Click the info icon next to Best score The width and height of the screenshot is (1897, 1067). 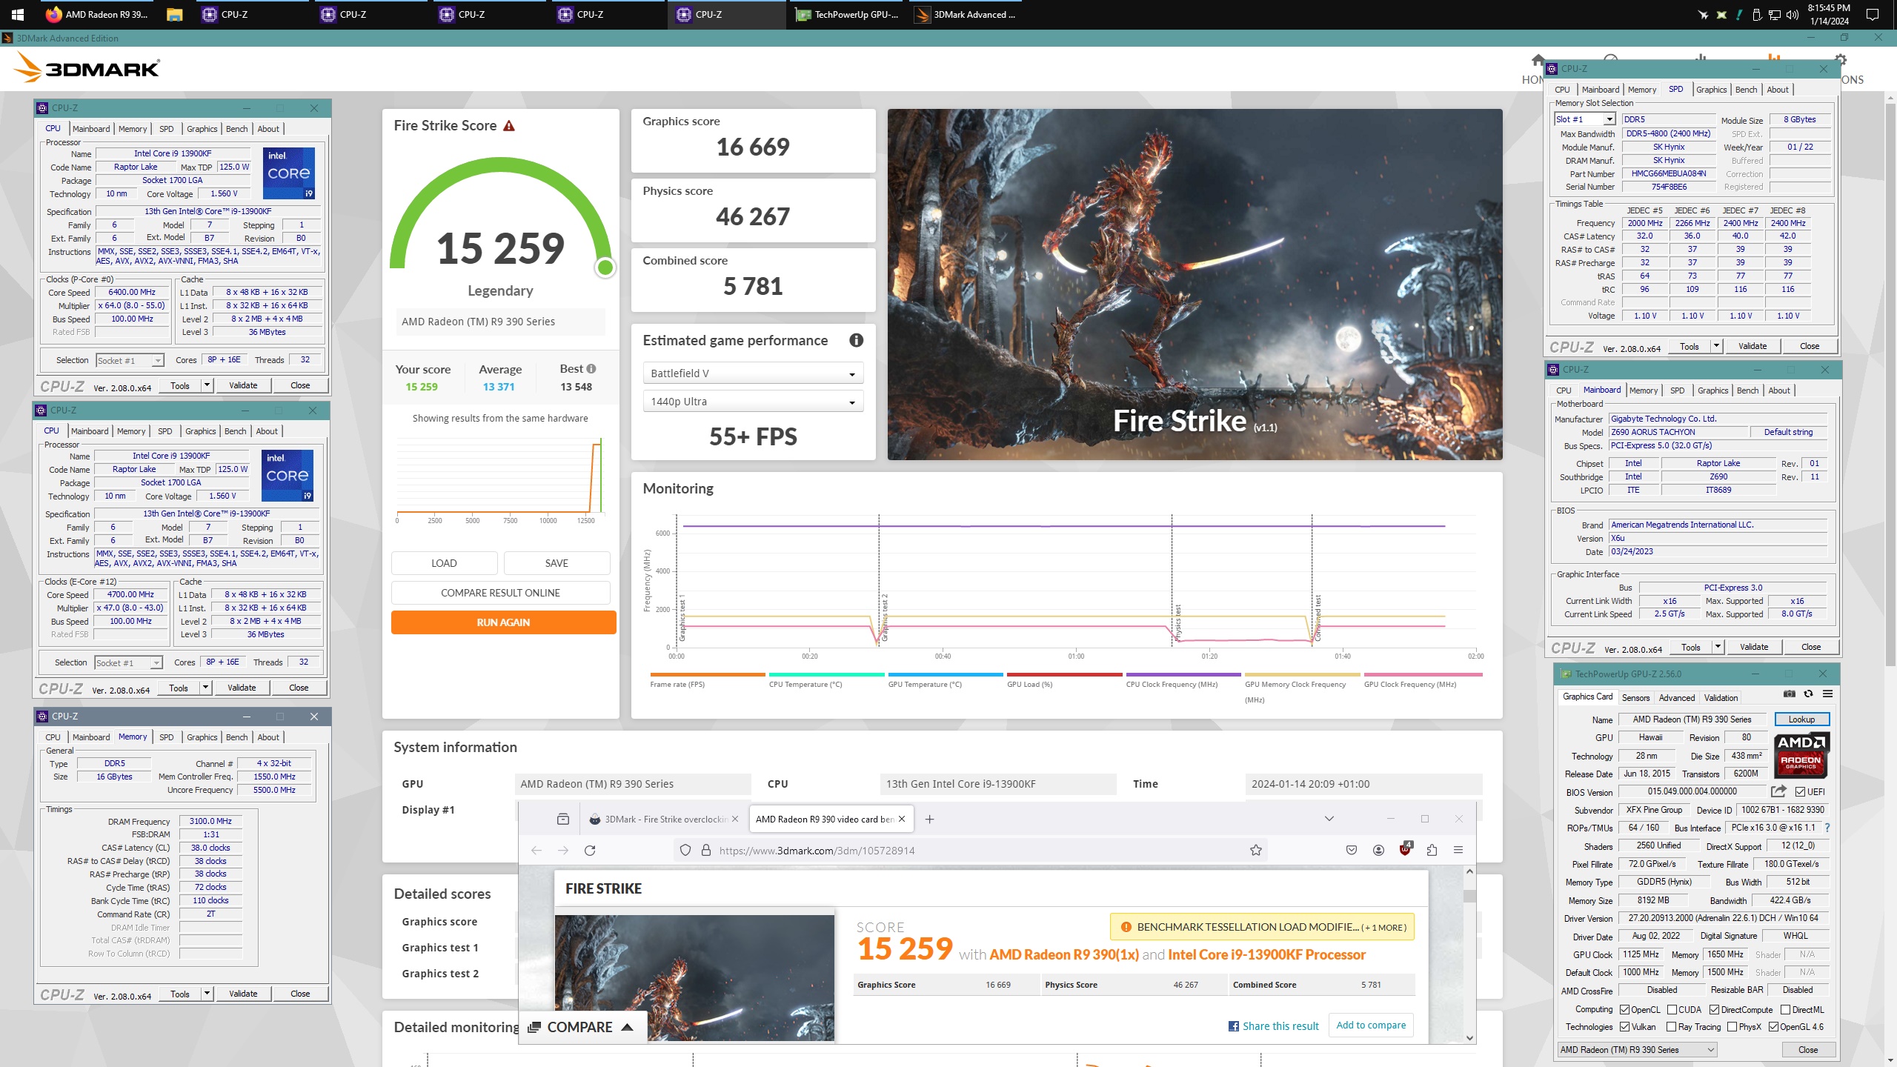point(591,368)
